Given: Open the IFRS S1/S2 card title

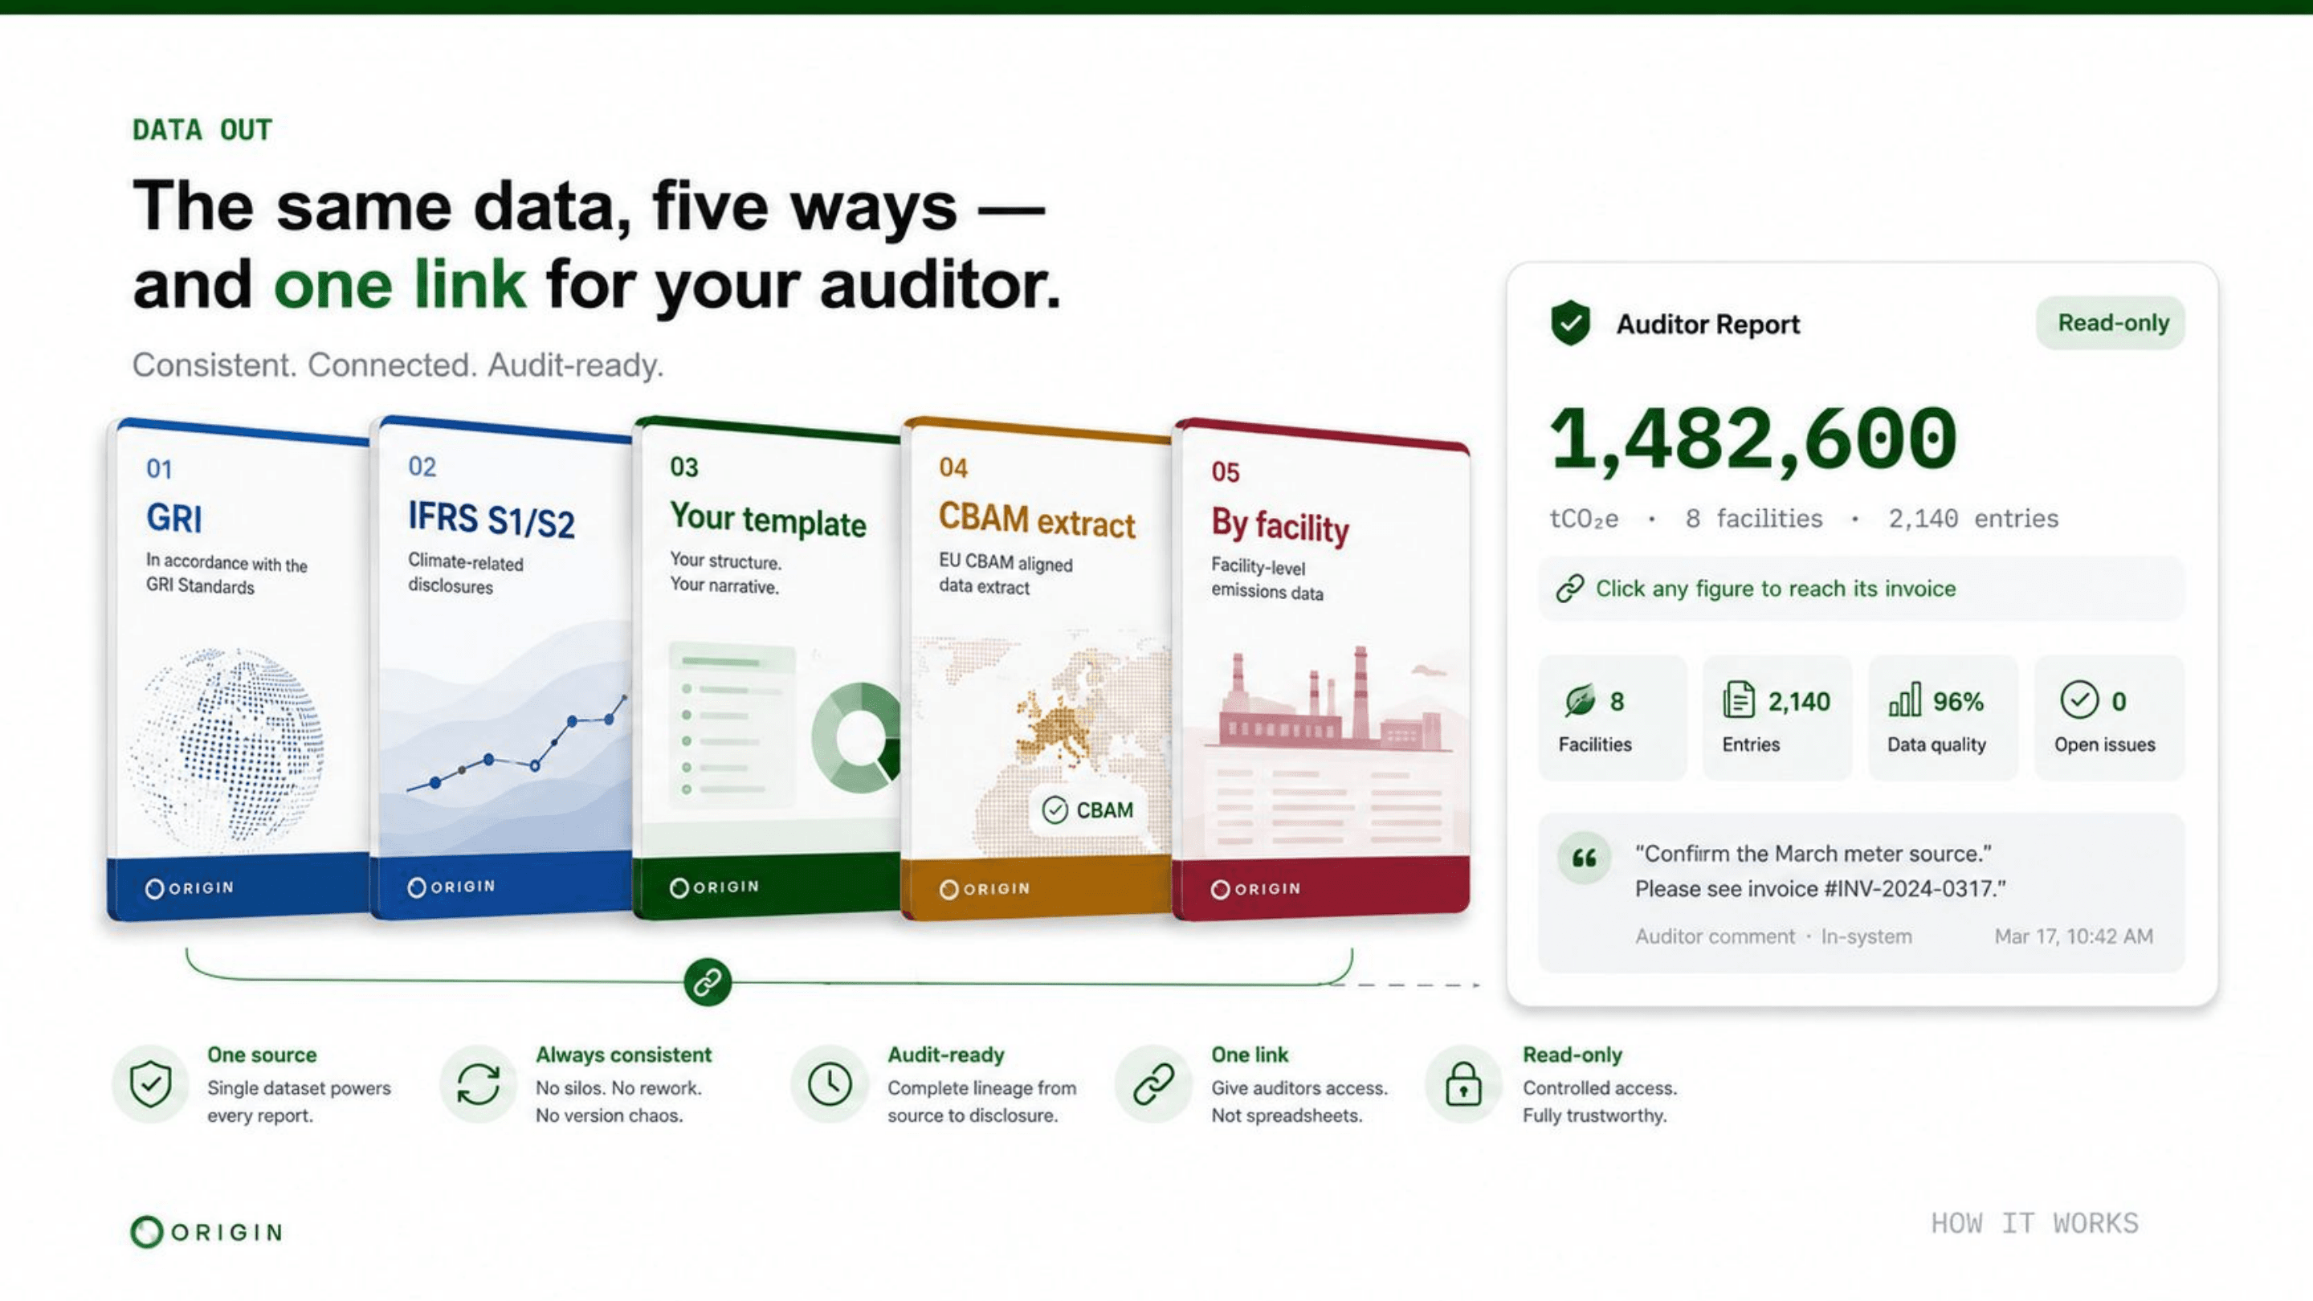Looking at the screenshot, I should [492, 520].
